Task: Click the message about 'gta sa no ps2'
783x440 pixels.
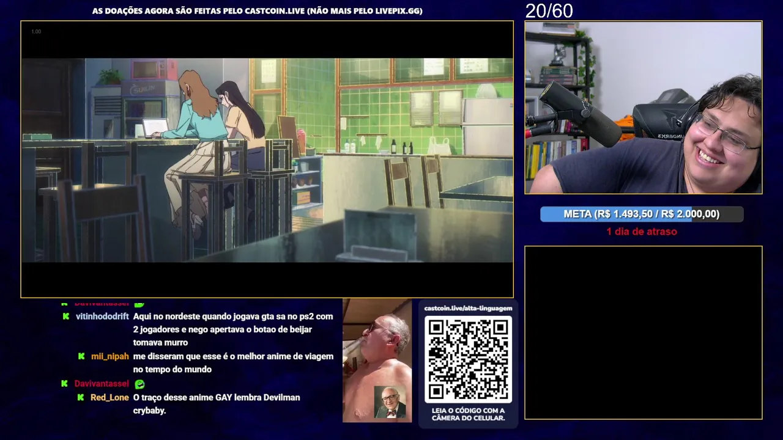Action: 233,329
